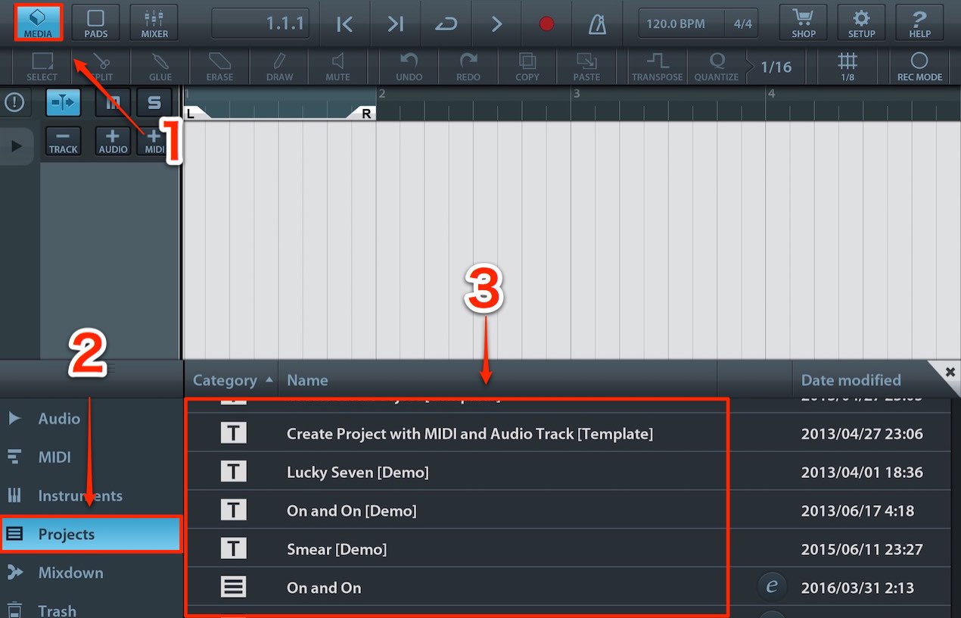The width and height of the screenshot is (961, 618).
Task: Activate the ERASE tool
Action: [x=219, y=67]
